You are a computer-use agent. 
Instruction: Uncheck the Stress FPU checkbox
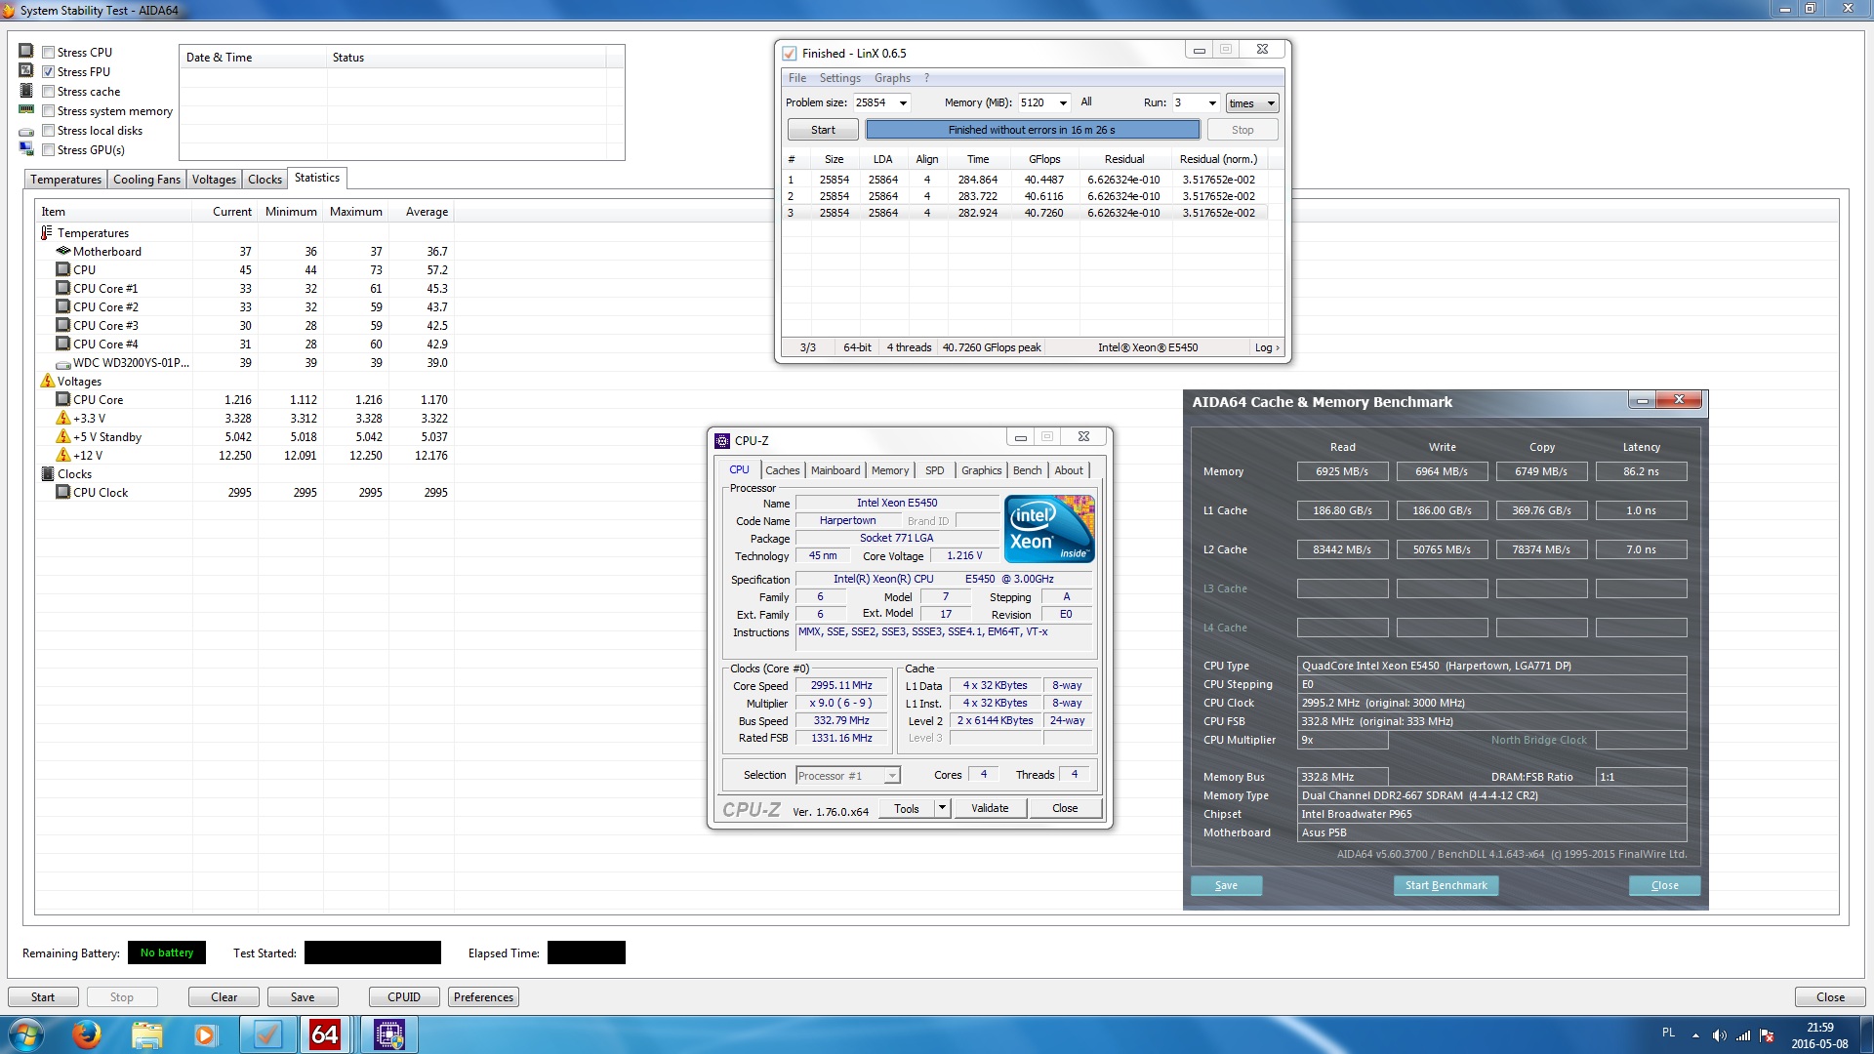point(49,72)
